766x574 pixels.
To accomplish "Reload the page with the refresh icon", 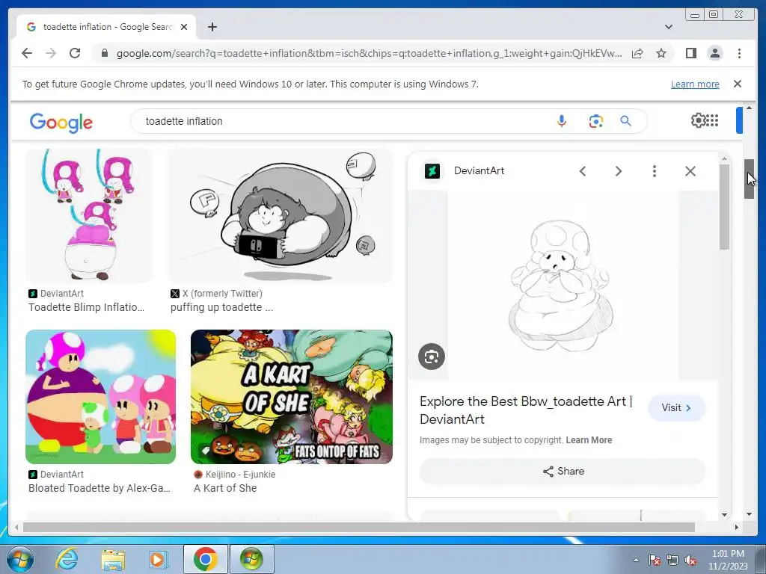I will [x=75, y=53].
